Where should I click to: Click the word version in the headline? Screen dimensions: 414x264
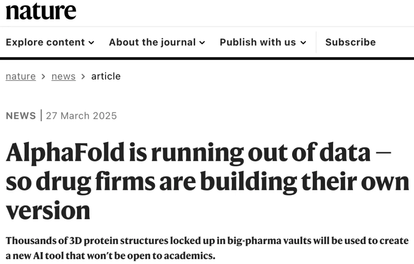pyautogui.click(x=48, y=211)
